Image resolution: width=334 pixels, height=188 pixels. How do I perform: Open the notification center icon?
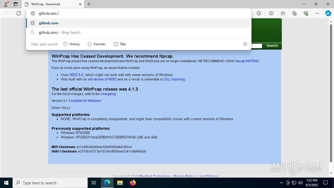click(x=325, y=183)
